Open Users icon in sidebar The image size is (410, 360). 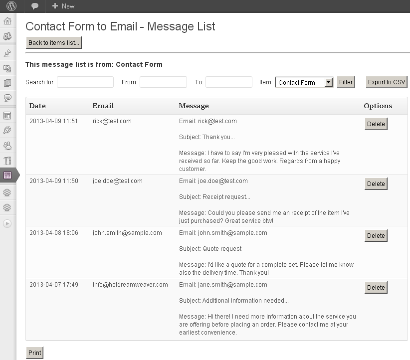tap(7, 146)
